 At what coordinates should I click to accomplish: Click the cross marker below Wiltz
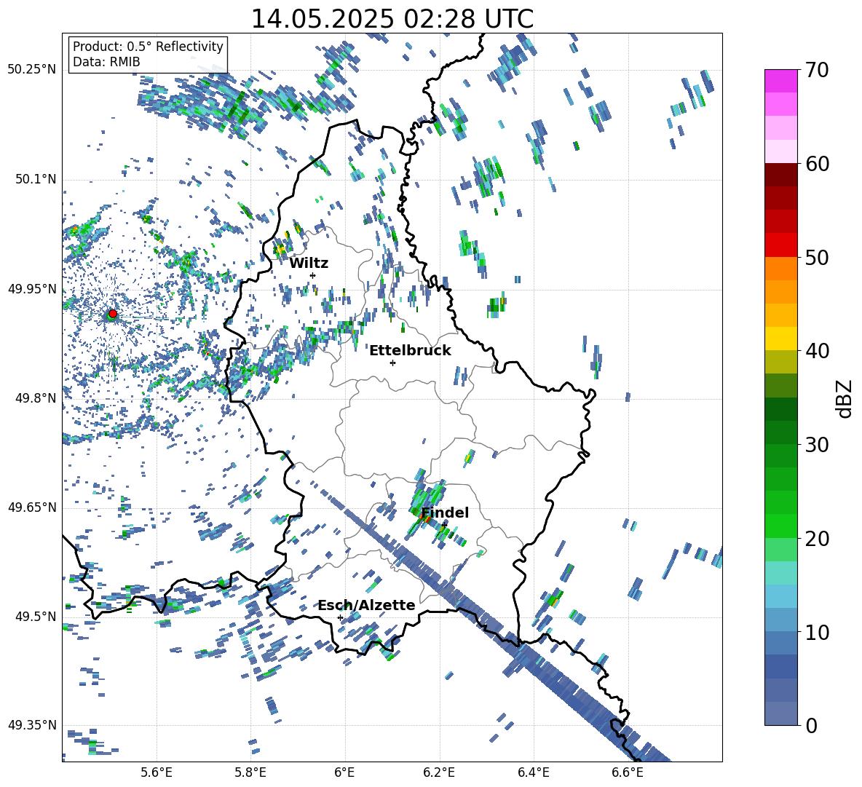[313, 275]
